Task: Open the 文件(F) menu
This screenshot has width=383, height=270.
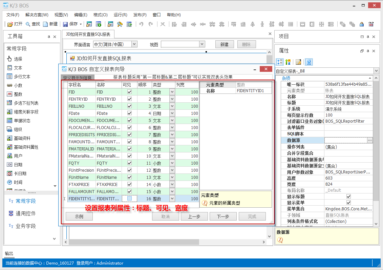Action: [13, 15]
